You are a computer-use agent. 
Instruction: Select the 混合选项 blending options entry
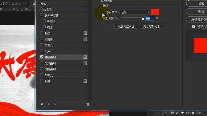[x=46, y=9]
